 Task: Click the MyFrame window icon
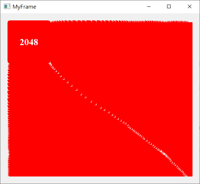pos(7,6)
